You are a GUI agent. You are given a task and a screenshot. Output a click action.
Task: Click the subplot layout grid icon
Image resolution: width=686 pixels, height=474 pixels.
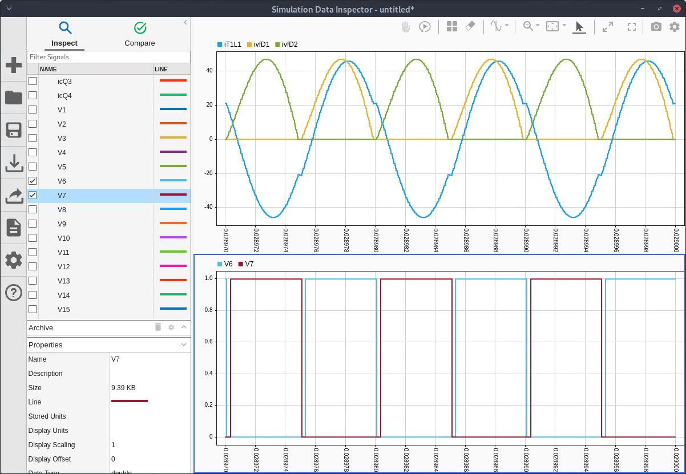452,27
